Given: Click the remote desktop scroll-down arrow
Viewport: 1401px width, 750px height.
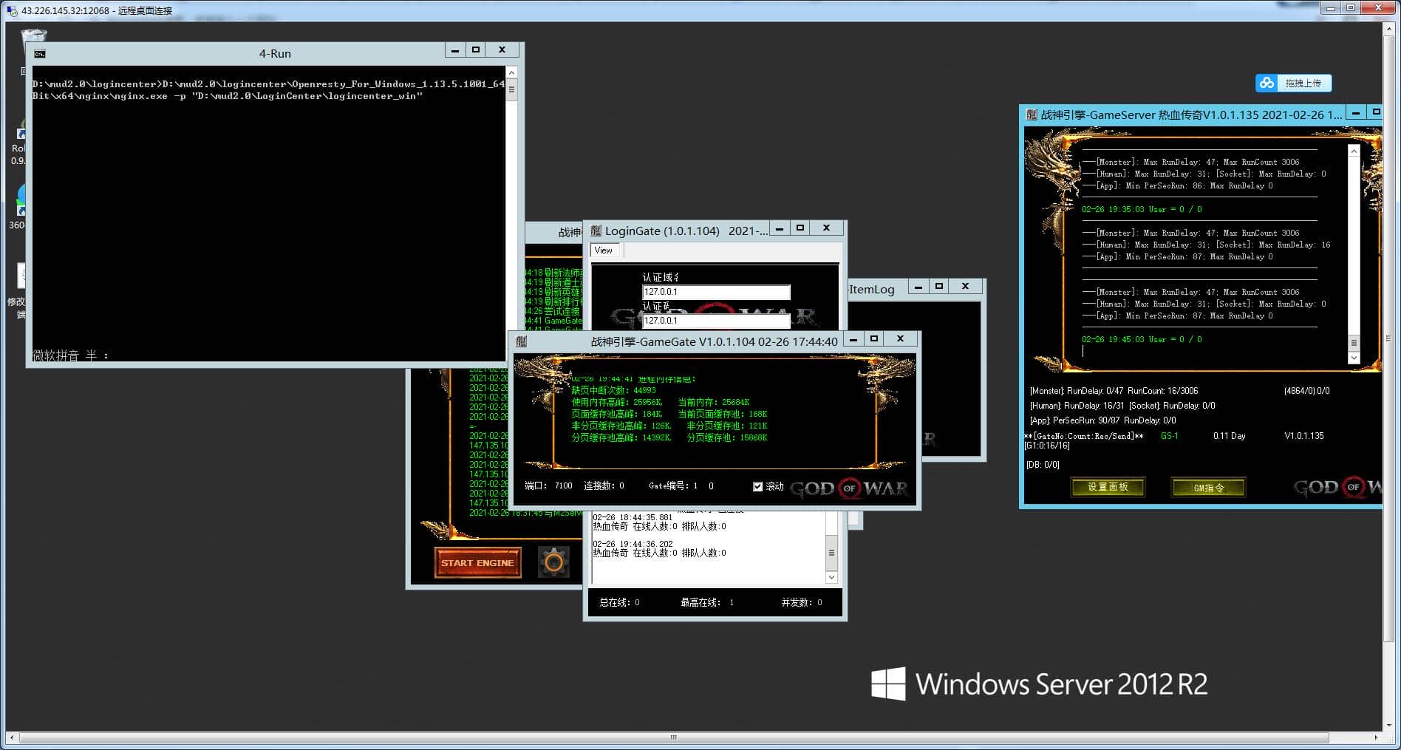Looking at the screenshot, I should tap(1389, 726).
